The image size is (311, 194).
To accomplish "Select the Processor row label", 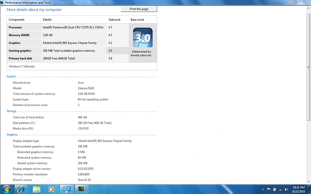I will [15, 27].
